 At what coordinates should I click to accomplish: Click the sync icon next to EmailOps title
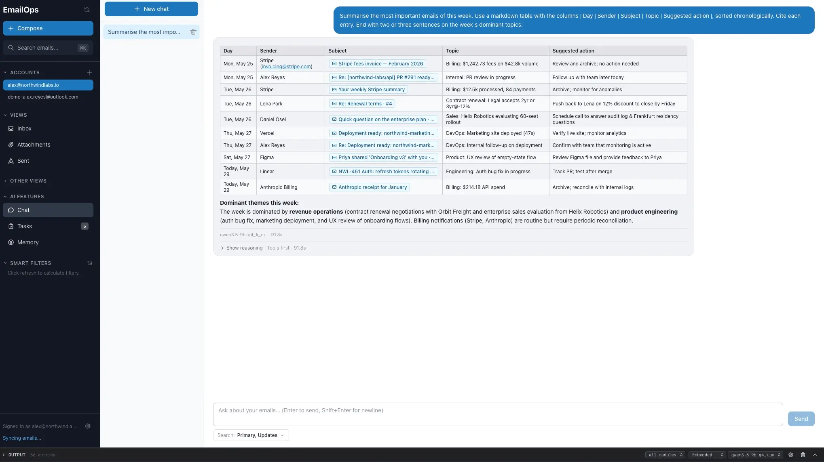tap(87, 10)
